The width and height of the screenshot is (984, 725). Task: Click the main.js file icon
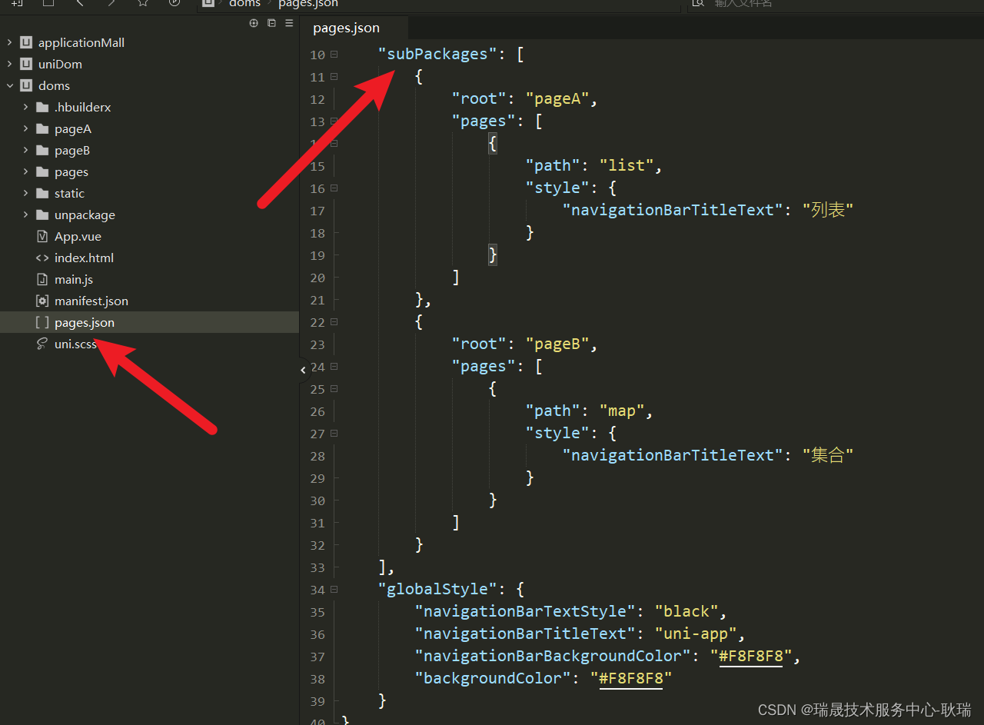pos(42,280)
